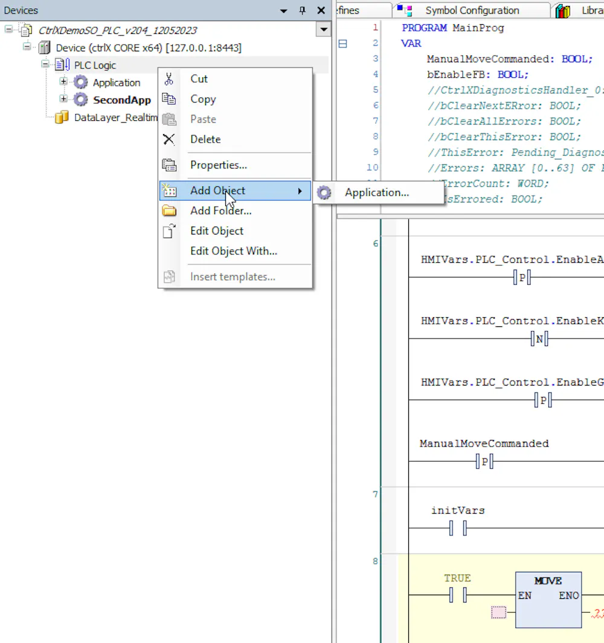This screenshot has width=604, height=643.
Task: Click the empty MOVE input placeholder box
Action: pos(499,613)
